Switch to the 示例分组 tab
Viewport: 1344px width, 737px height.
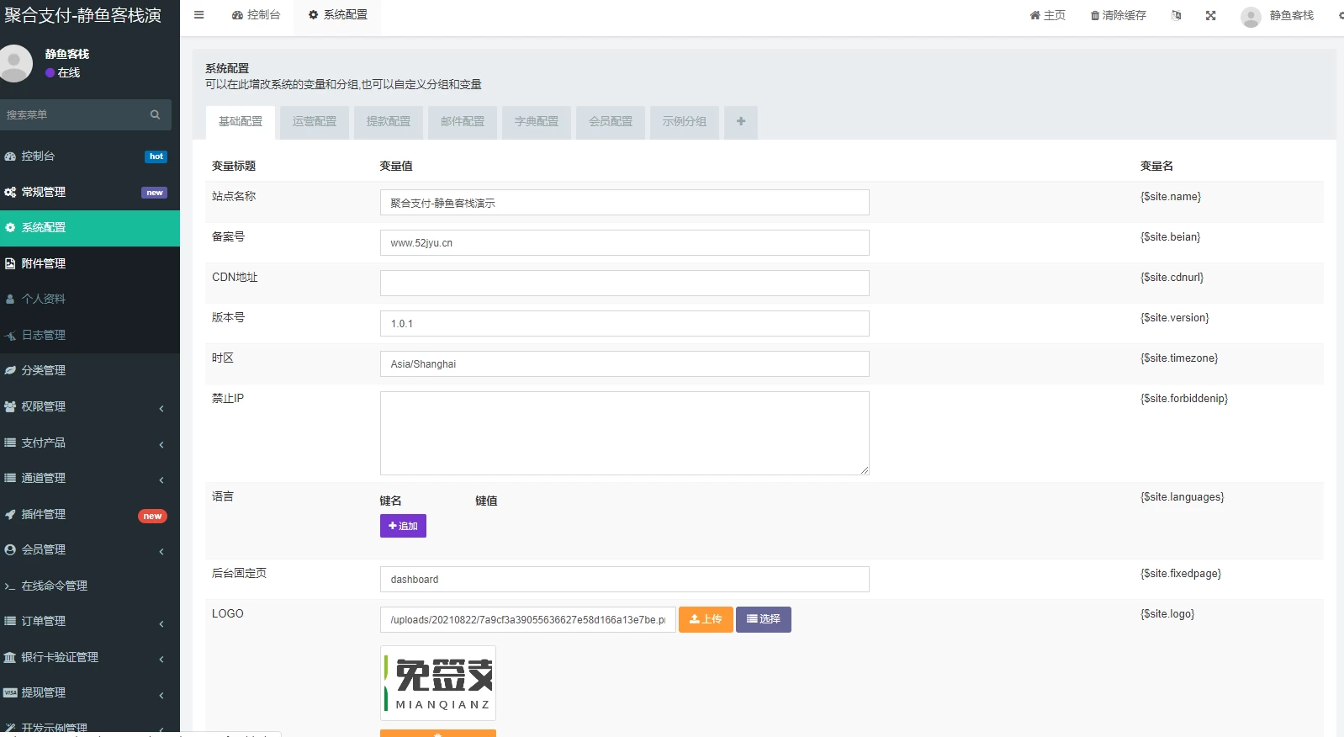click(x=685, y=122)
